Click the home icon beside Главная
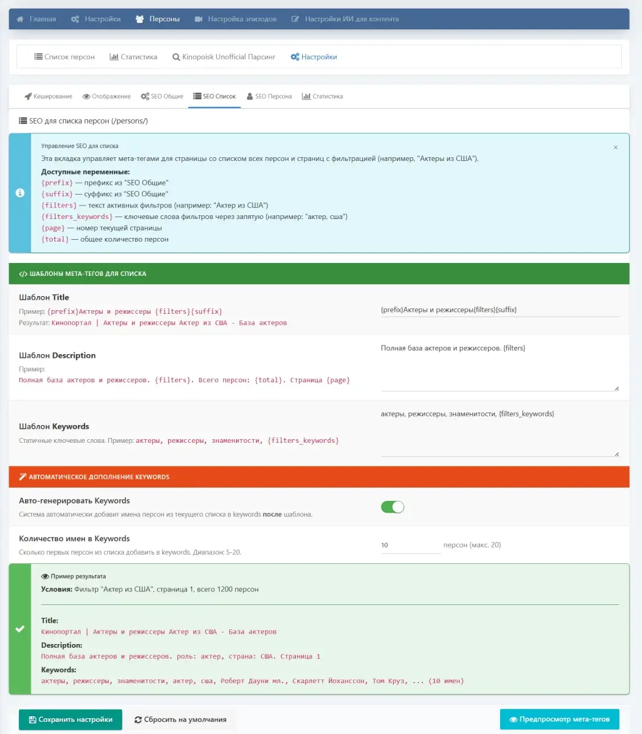The height and width of the screenshot is (734, 642). click(x=20, y=19)
